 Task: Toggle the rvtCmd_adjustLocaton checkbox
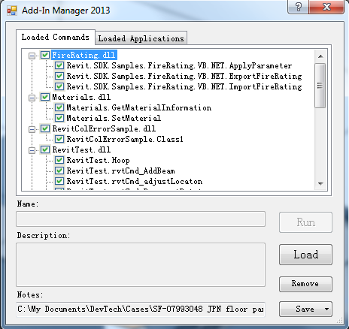coord(59,181)
